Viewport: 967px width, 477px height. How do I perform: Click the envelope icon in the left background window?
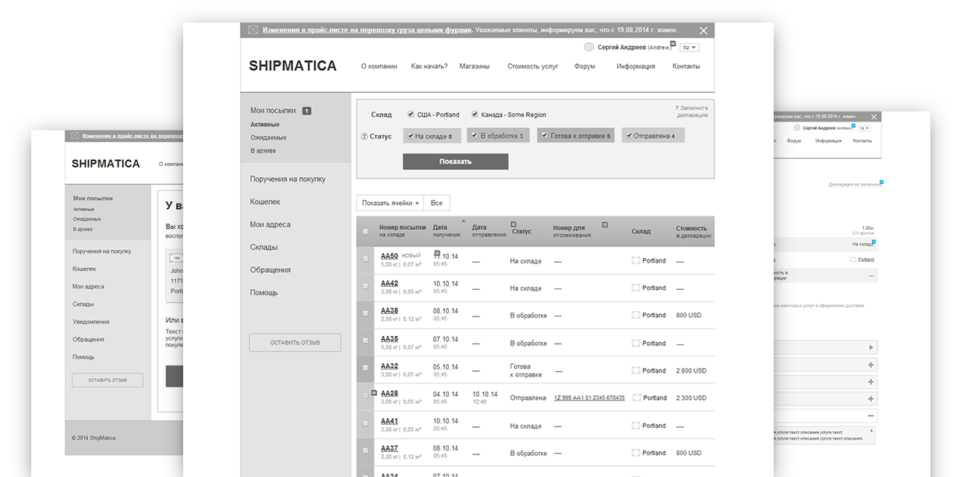[x=75, y=136]
